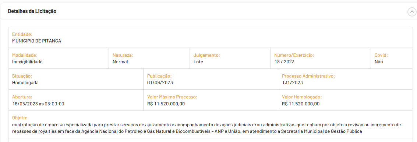Click the Entidade field label

[22, 34]
